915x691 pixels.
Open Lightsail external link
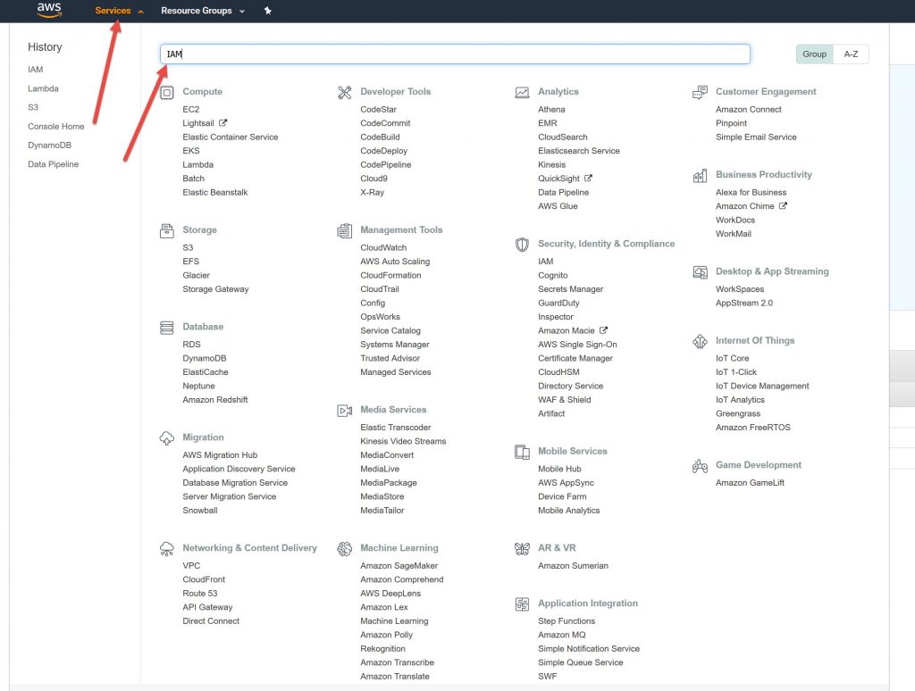[x=205, y=123]
